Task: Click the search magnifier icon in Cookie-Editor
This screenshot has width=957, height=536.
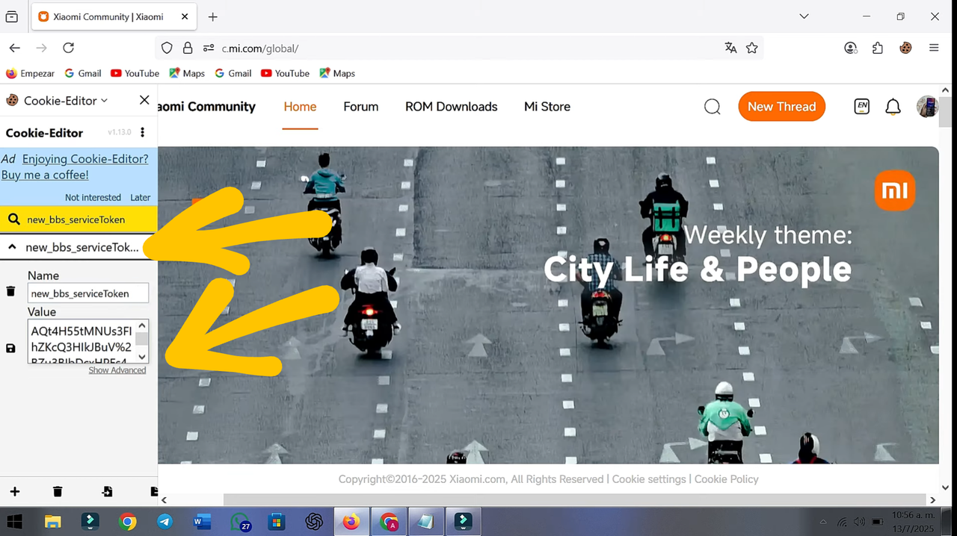Action: [13, 219]
